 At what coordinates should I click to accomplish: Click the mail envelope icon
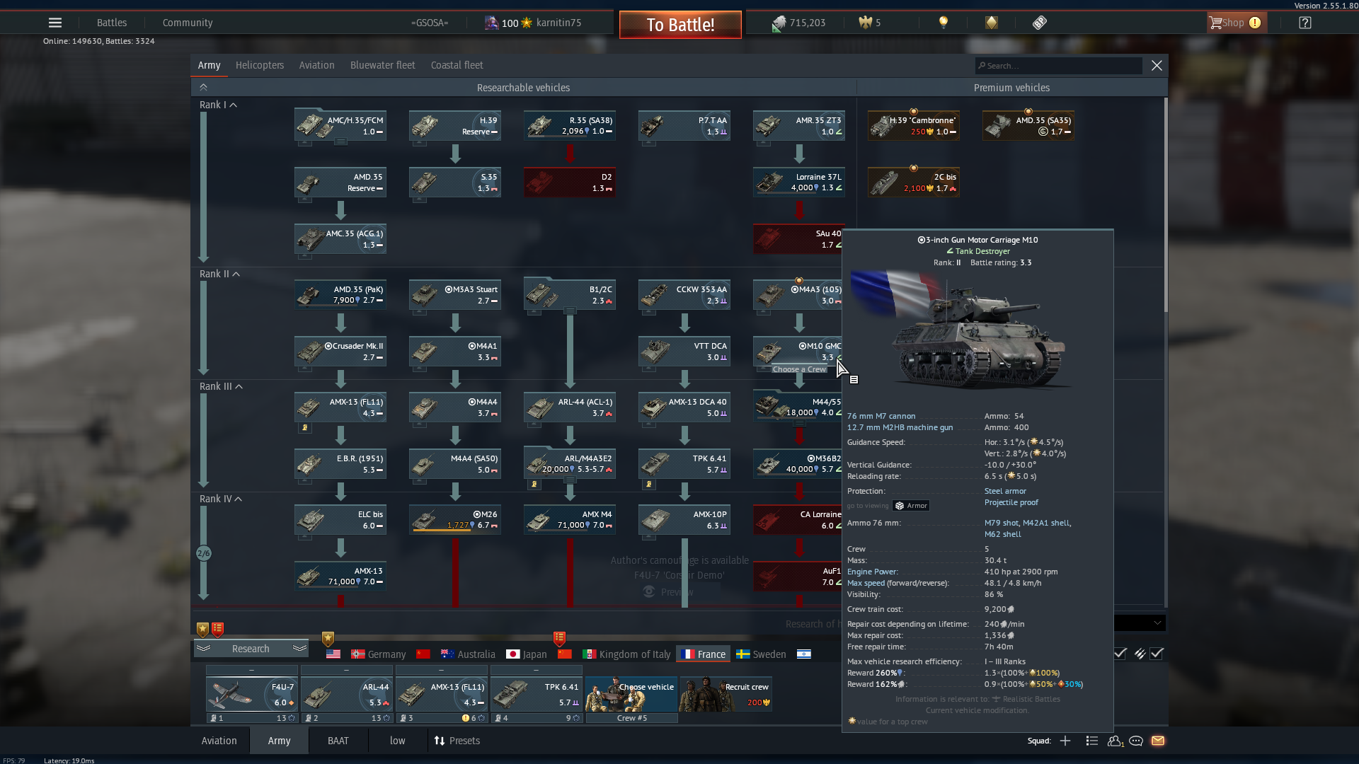[1158, 741]
